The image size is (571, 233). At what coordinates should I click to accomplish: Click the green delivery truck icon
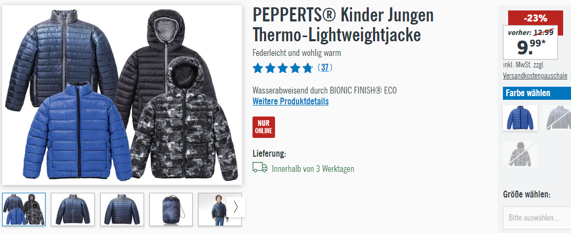tap(260, 168)
